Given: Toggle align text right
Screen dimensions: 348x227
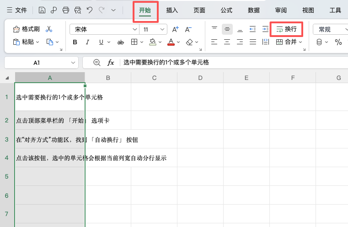Looking at the screenshot, I should pos(240,42).
